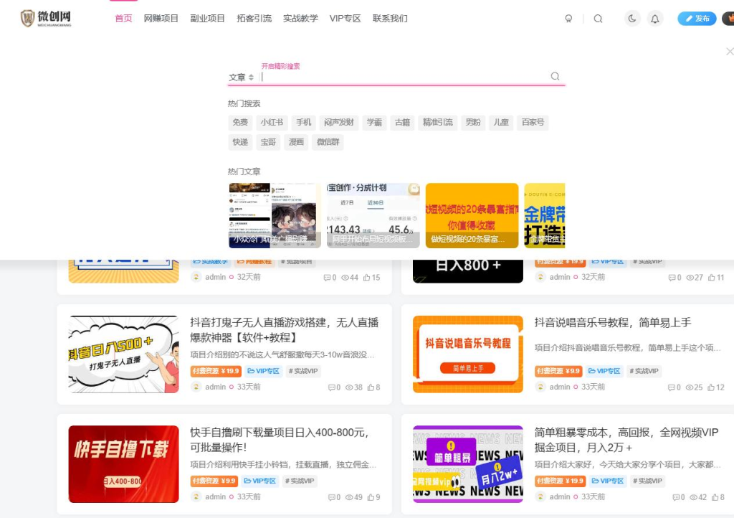
Task: Click the 微信群 search tag
Action: tap(328, 142)
